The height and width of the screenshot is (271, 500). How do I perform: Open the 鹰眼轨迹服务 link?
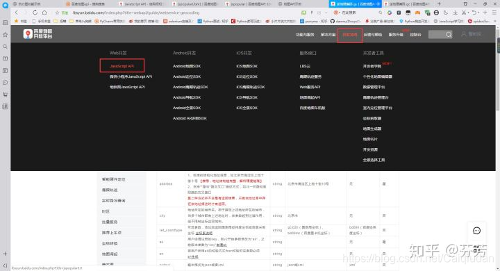point(310,76)
